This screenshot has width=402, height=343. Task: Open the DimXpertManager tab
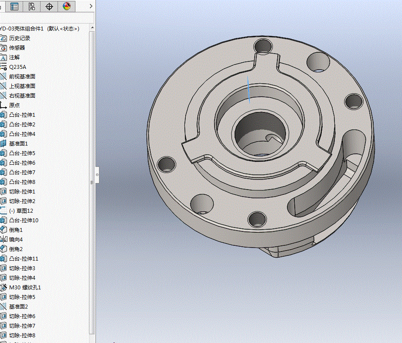(49, 6)
